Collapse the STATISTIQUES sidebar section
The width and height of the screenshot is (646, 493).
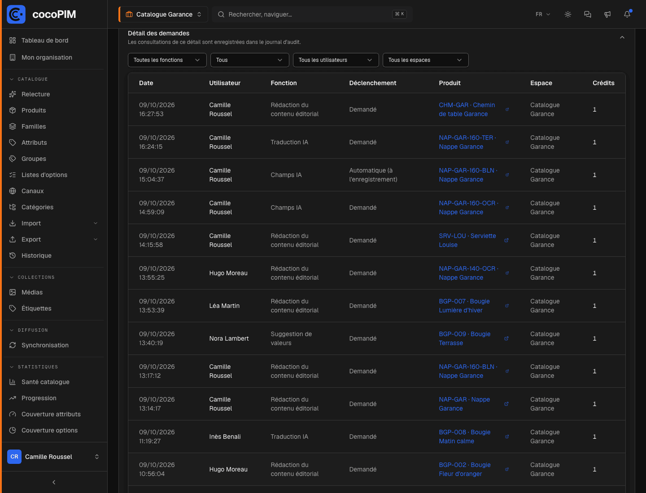pos(34,367)
